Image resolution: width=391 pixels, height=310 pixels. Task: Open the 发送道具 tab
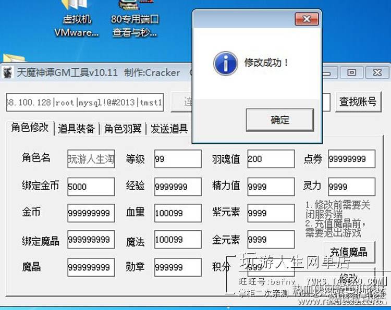coord(169,129)
